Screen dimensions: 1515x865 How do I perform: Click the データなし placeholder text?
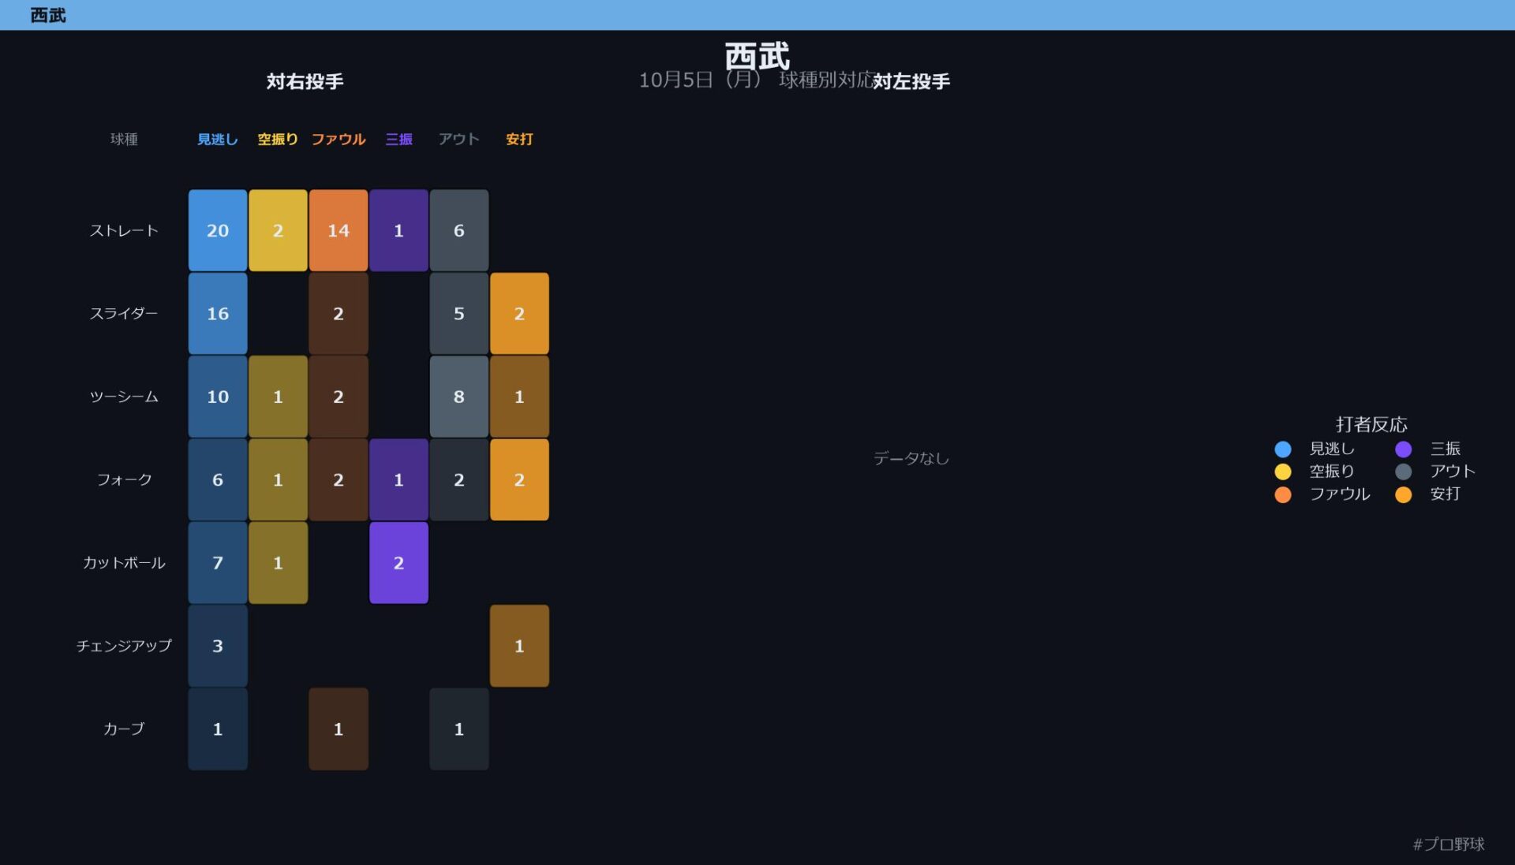click(x=911, y=458)
